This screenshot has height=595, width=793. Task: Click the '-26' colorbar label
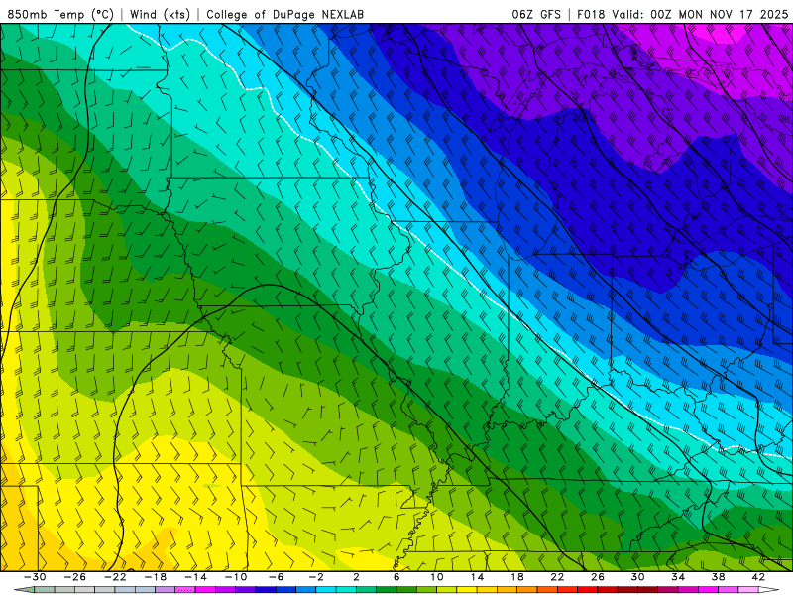pos(75,577)
